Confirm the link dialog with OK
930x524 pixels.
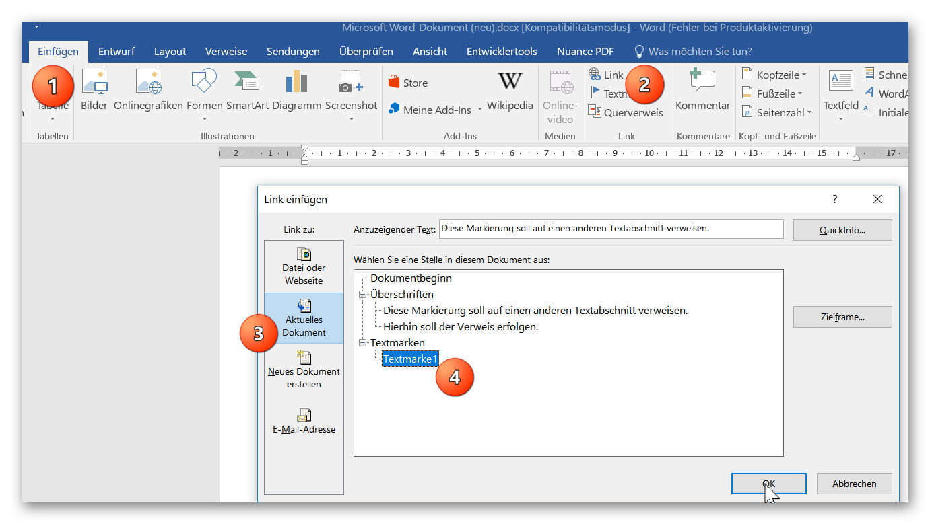point(768,484)
